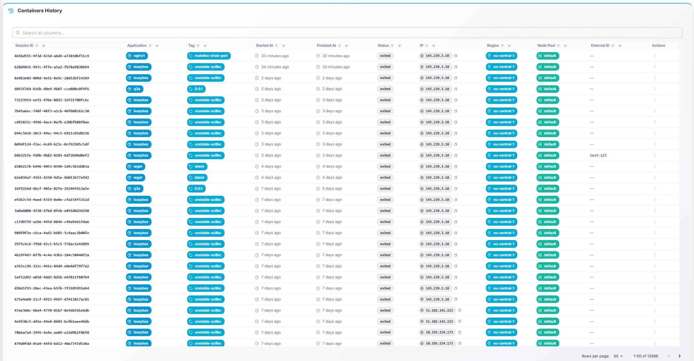Click the history clock icon beside Containers History
694x361 pixels.
pyautogui.click(x=11, y=10)
